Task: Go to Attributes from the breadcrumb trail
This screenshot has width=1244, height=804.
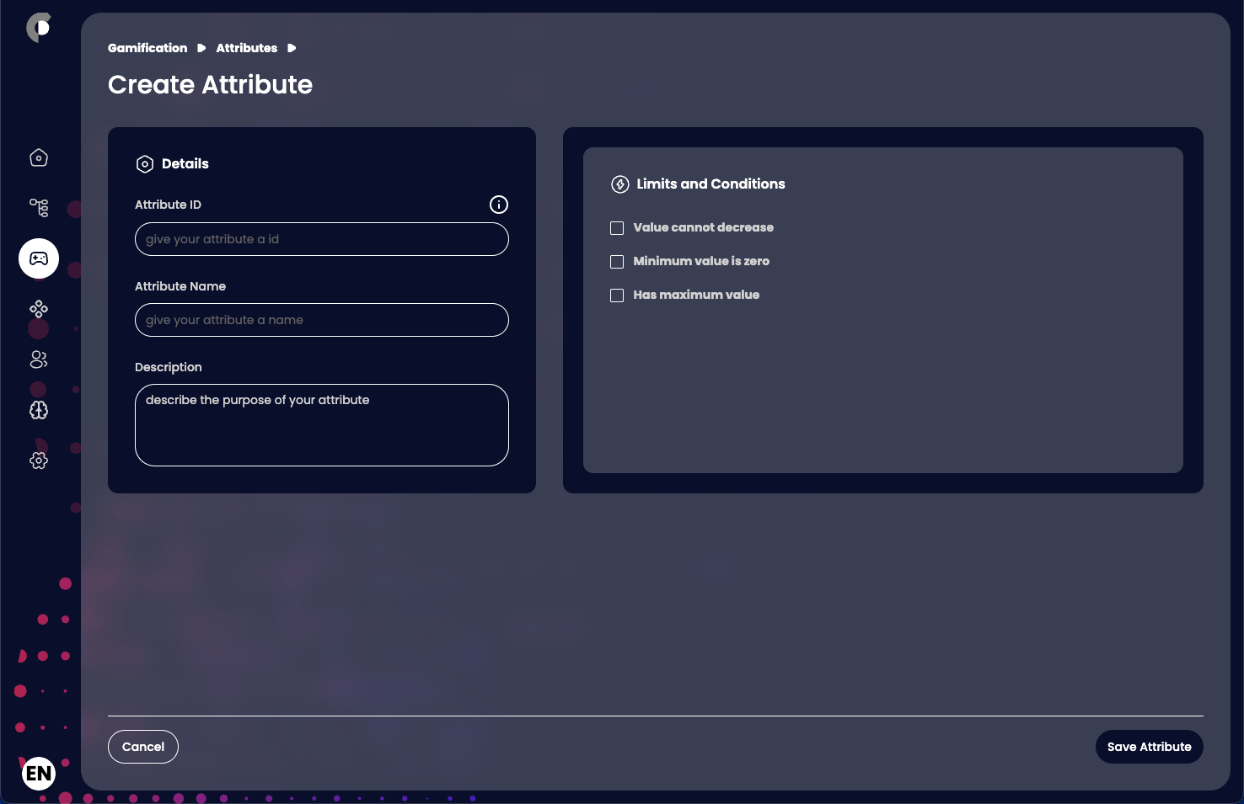Action: pyautogui.click(x=246, y=48)
